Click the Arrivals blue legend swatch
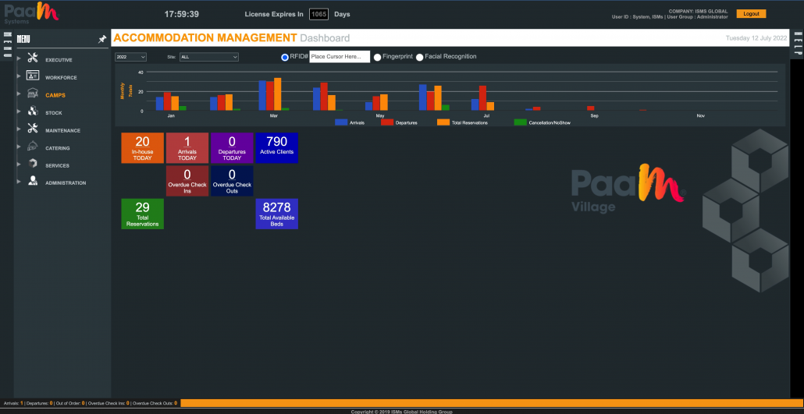The image size is (804, 414). (x=341, y=122)
